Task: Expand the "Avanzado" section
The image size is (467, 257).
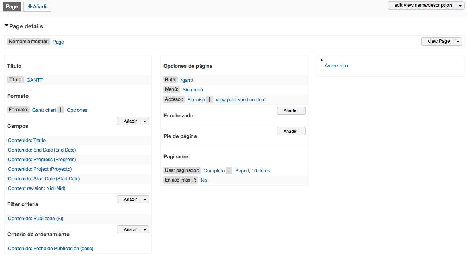Action: tap(336, 65)
